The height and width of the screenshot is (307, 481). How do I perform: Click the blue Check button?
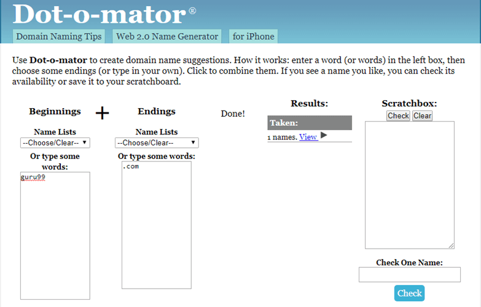coord(410,293)
